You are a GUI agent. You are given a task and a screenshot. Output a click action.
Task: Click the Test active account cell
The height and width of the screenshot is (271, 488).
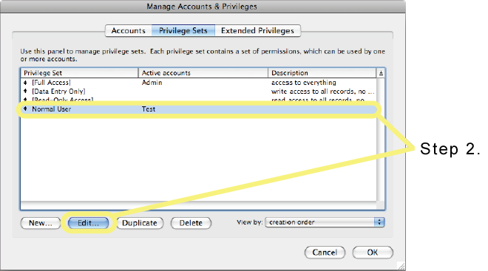149,109
